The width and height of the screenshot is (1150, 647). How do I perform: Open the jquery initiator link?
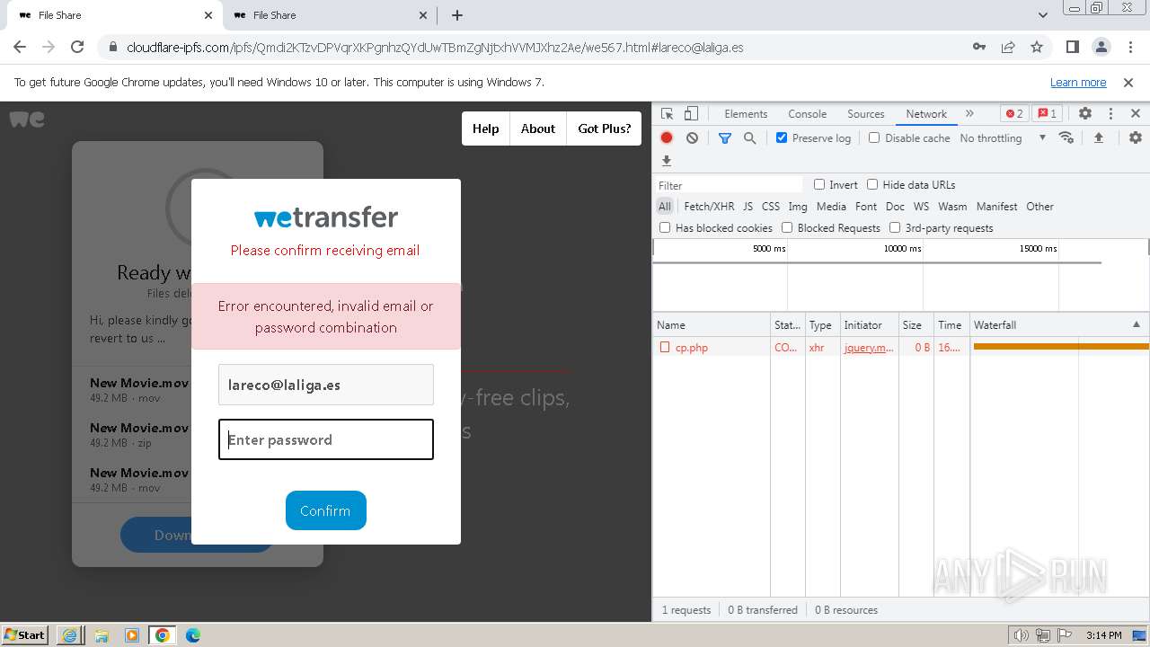pos(869,348)
